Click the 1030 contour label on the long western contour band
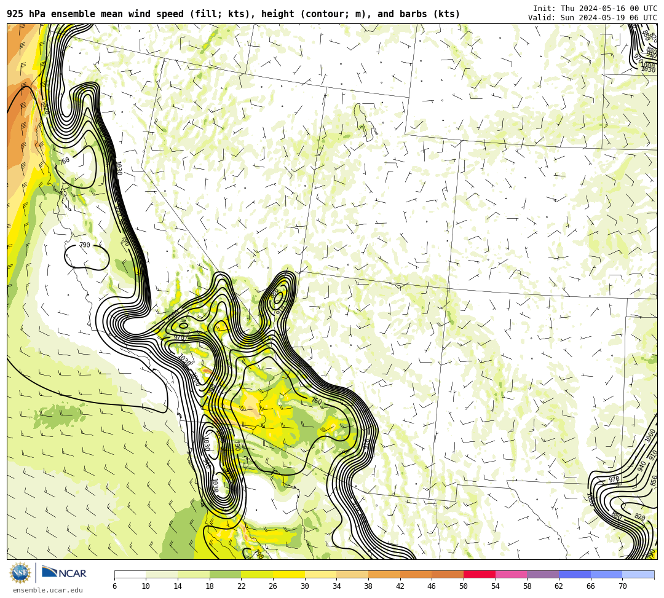 point(119,168)
